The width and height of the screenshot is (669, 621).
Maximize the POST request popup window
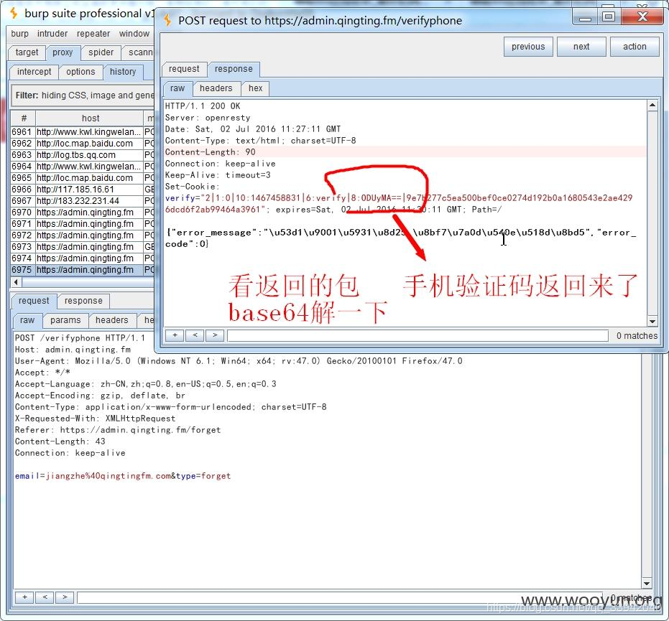(609, 17)
